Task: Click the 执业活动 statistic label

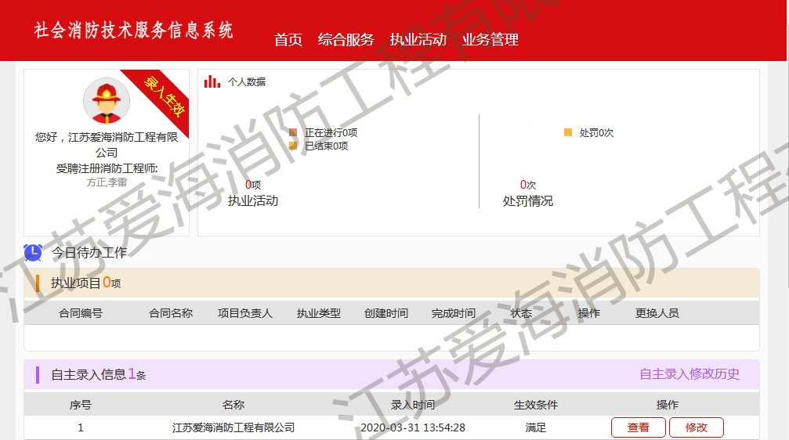Action: [x=253, y=200]
